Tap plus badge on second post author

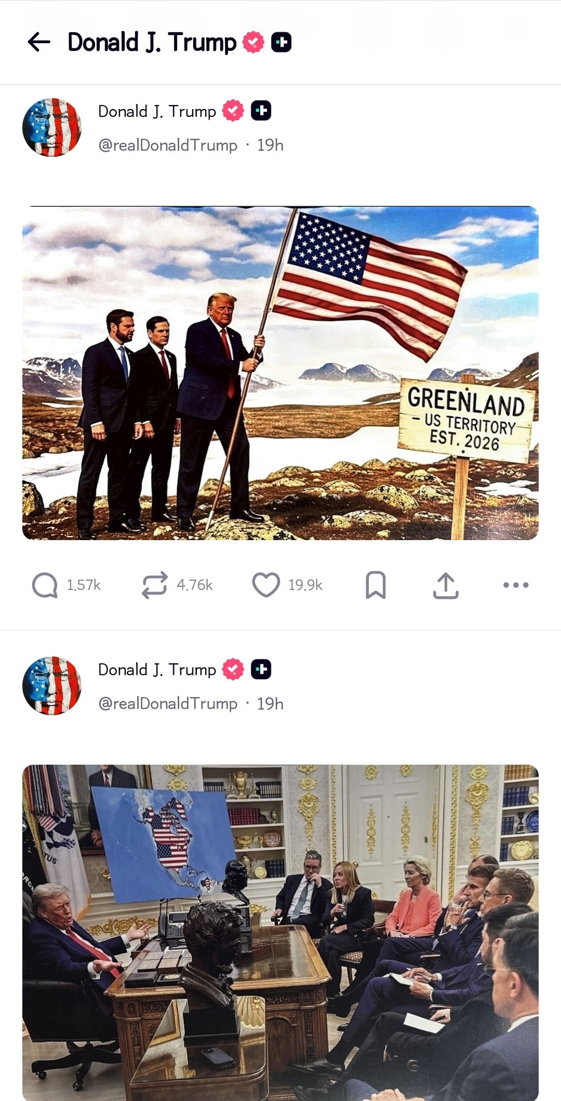pyautogui.click(x=261, y=669)
